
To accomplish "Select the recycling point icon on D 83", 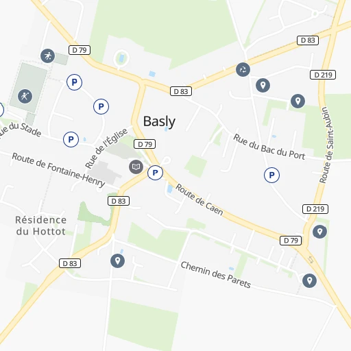I will pyautogui.click(x=243, y=69).
